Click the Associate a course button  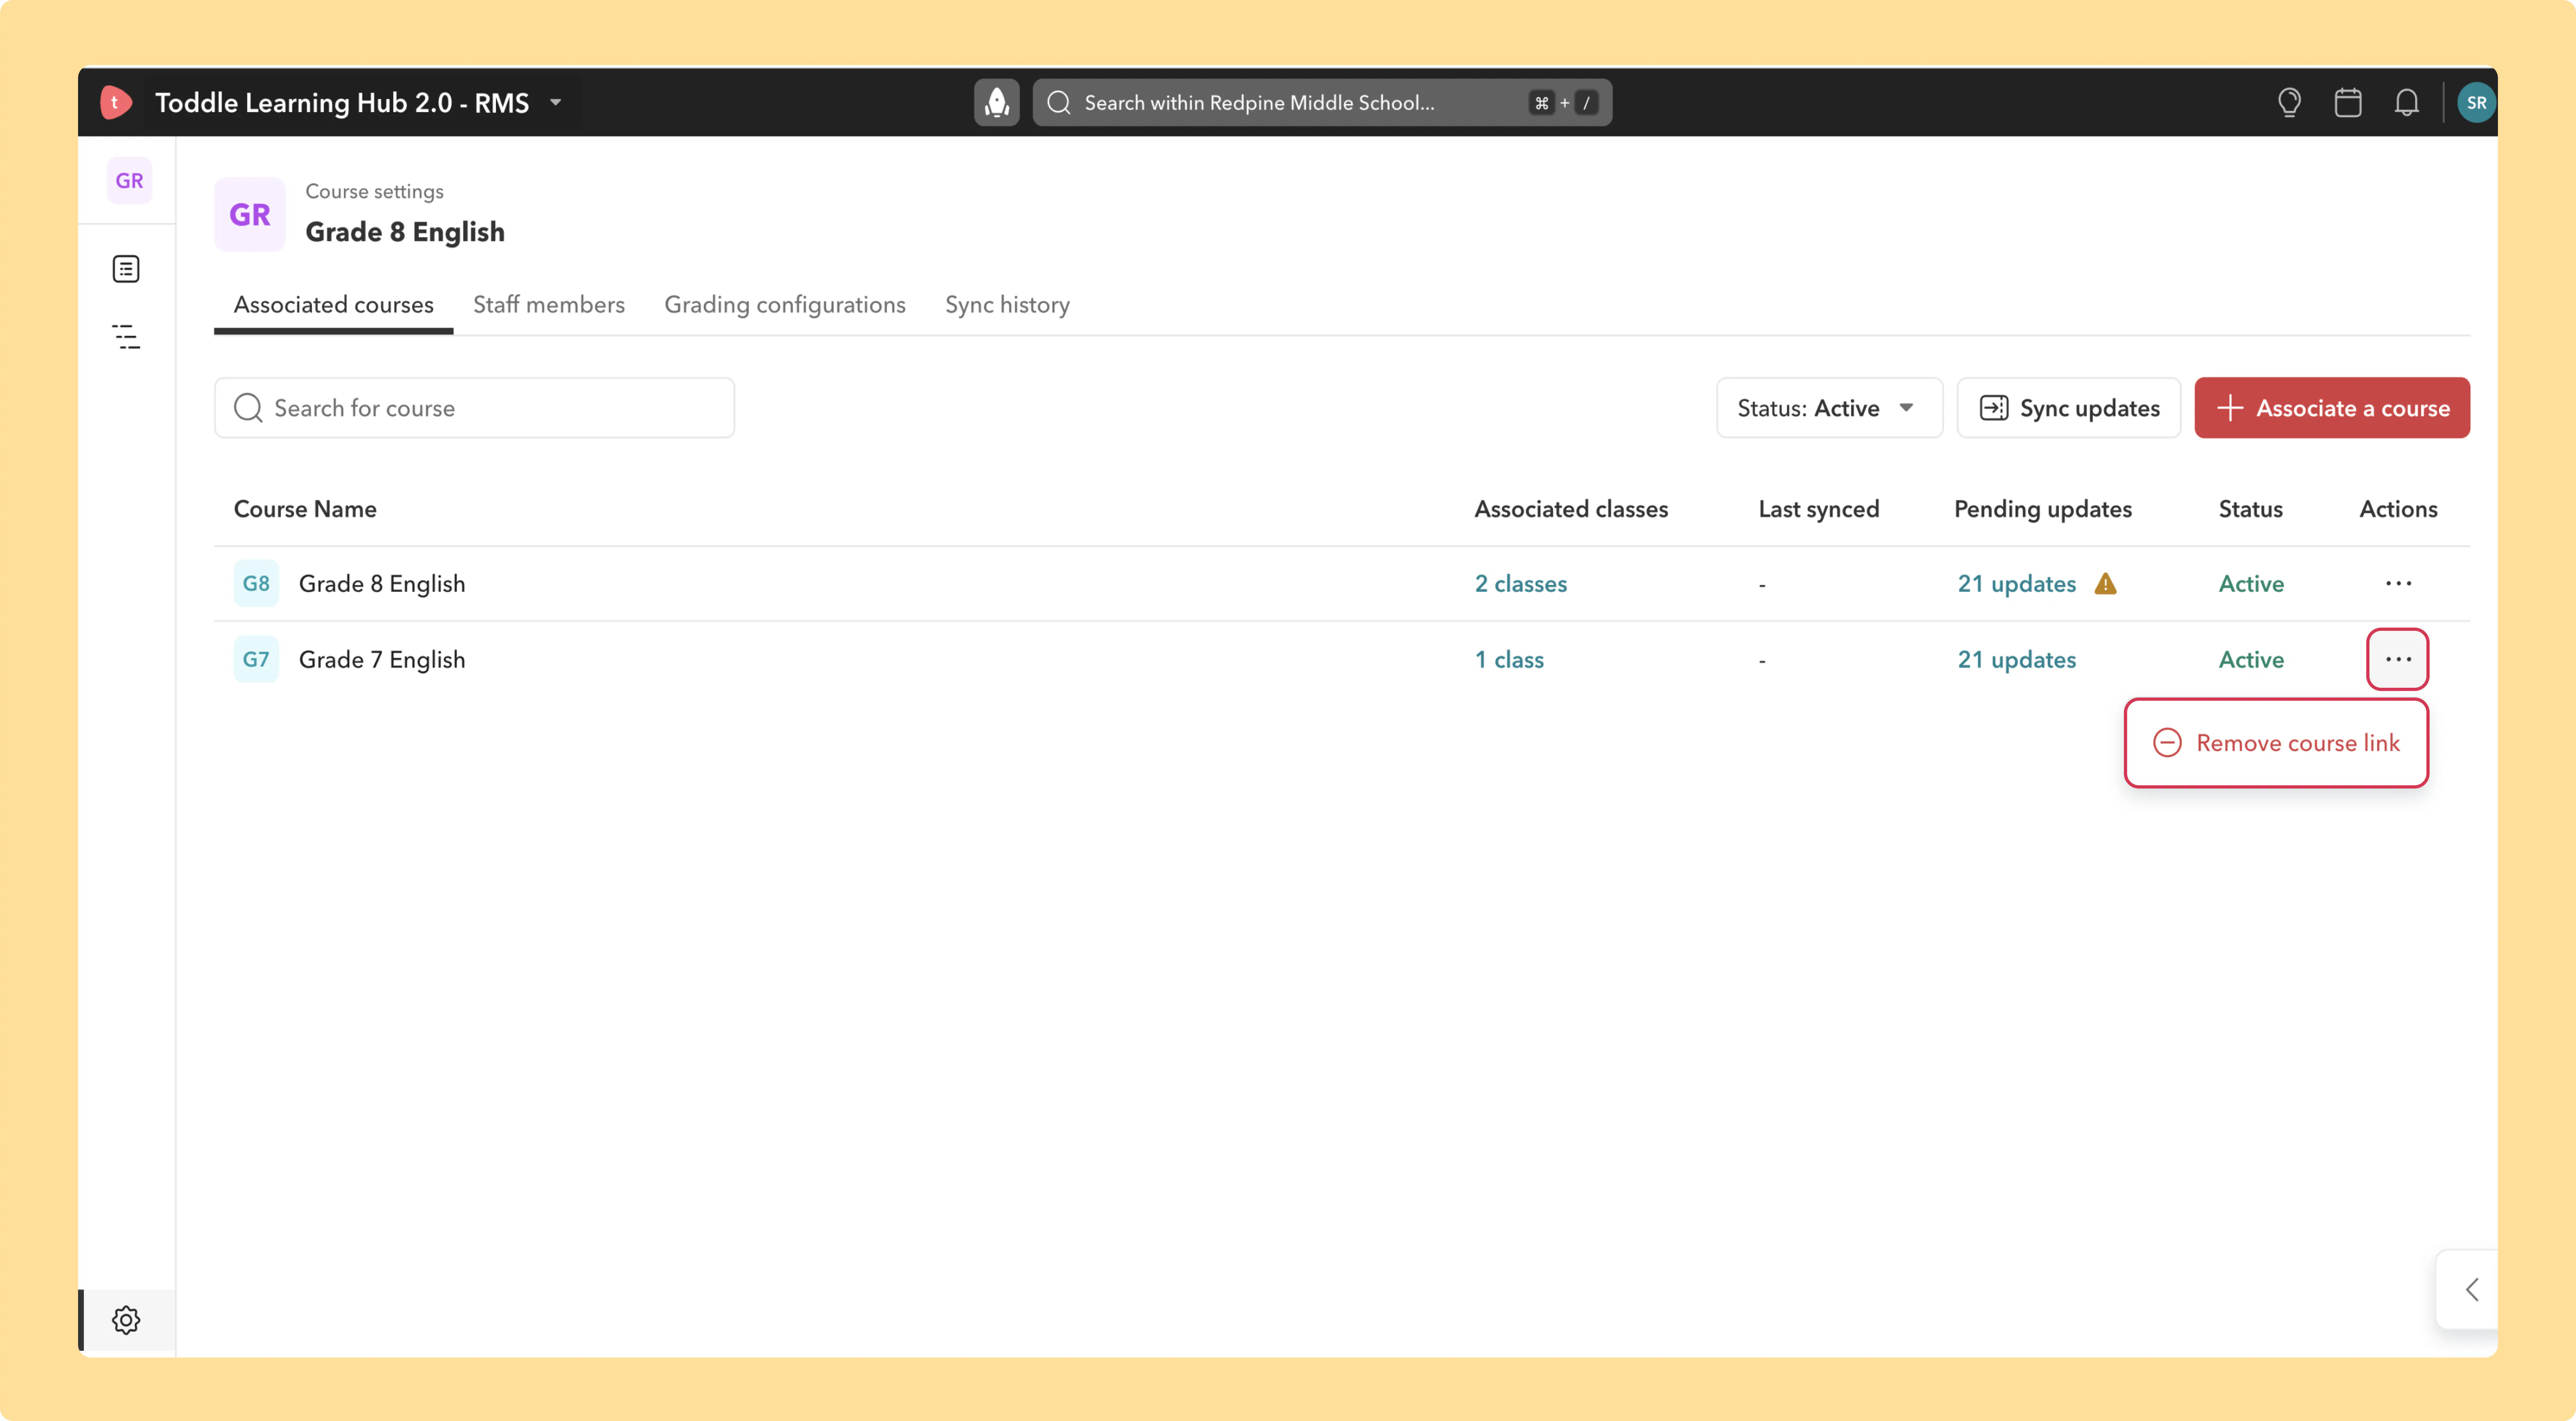[2332, 408]
